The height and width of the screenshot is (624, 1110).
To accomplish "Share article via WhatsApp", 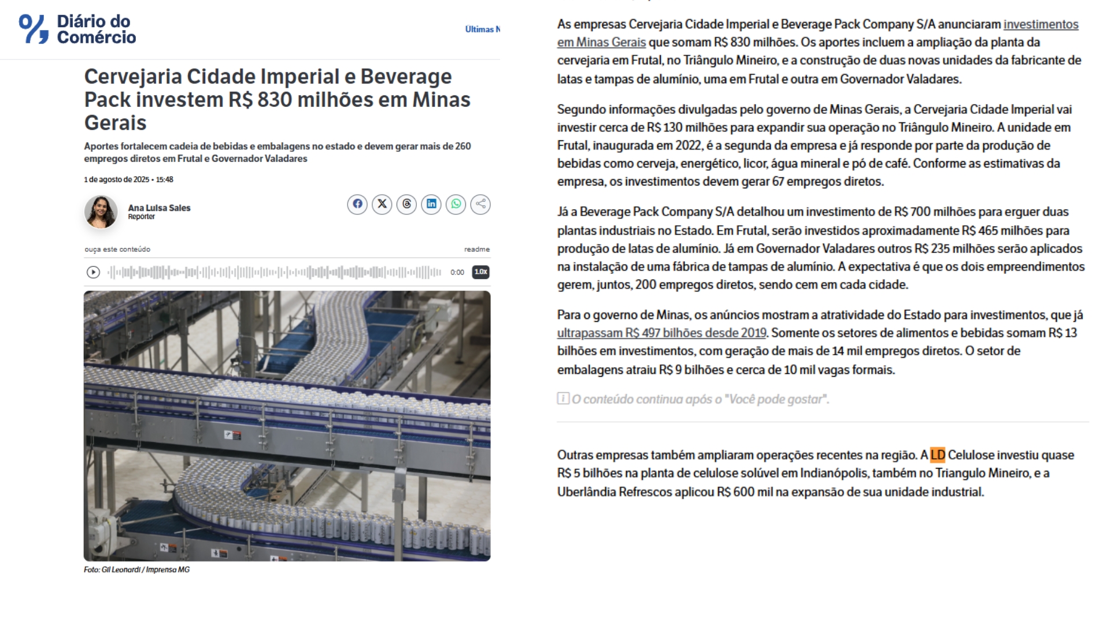I will (456, 204).
